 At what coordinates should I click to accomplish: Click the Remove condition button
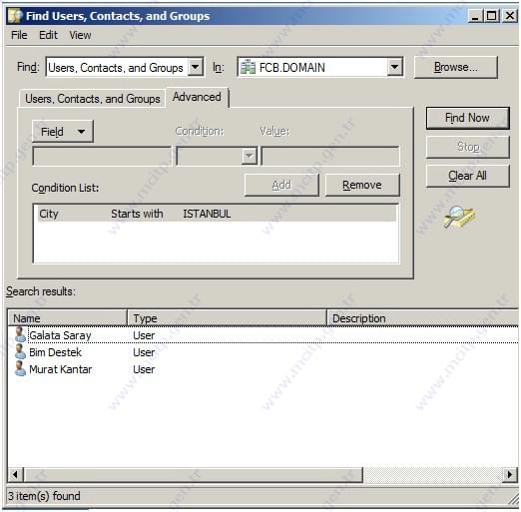(362, 185)
